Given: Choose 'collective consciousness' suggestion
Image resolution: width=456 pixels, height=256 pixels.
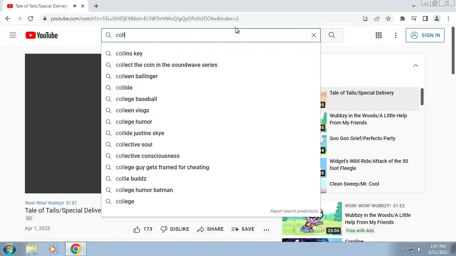Looking at the screenshot, I should click(x=211, y=156).
